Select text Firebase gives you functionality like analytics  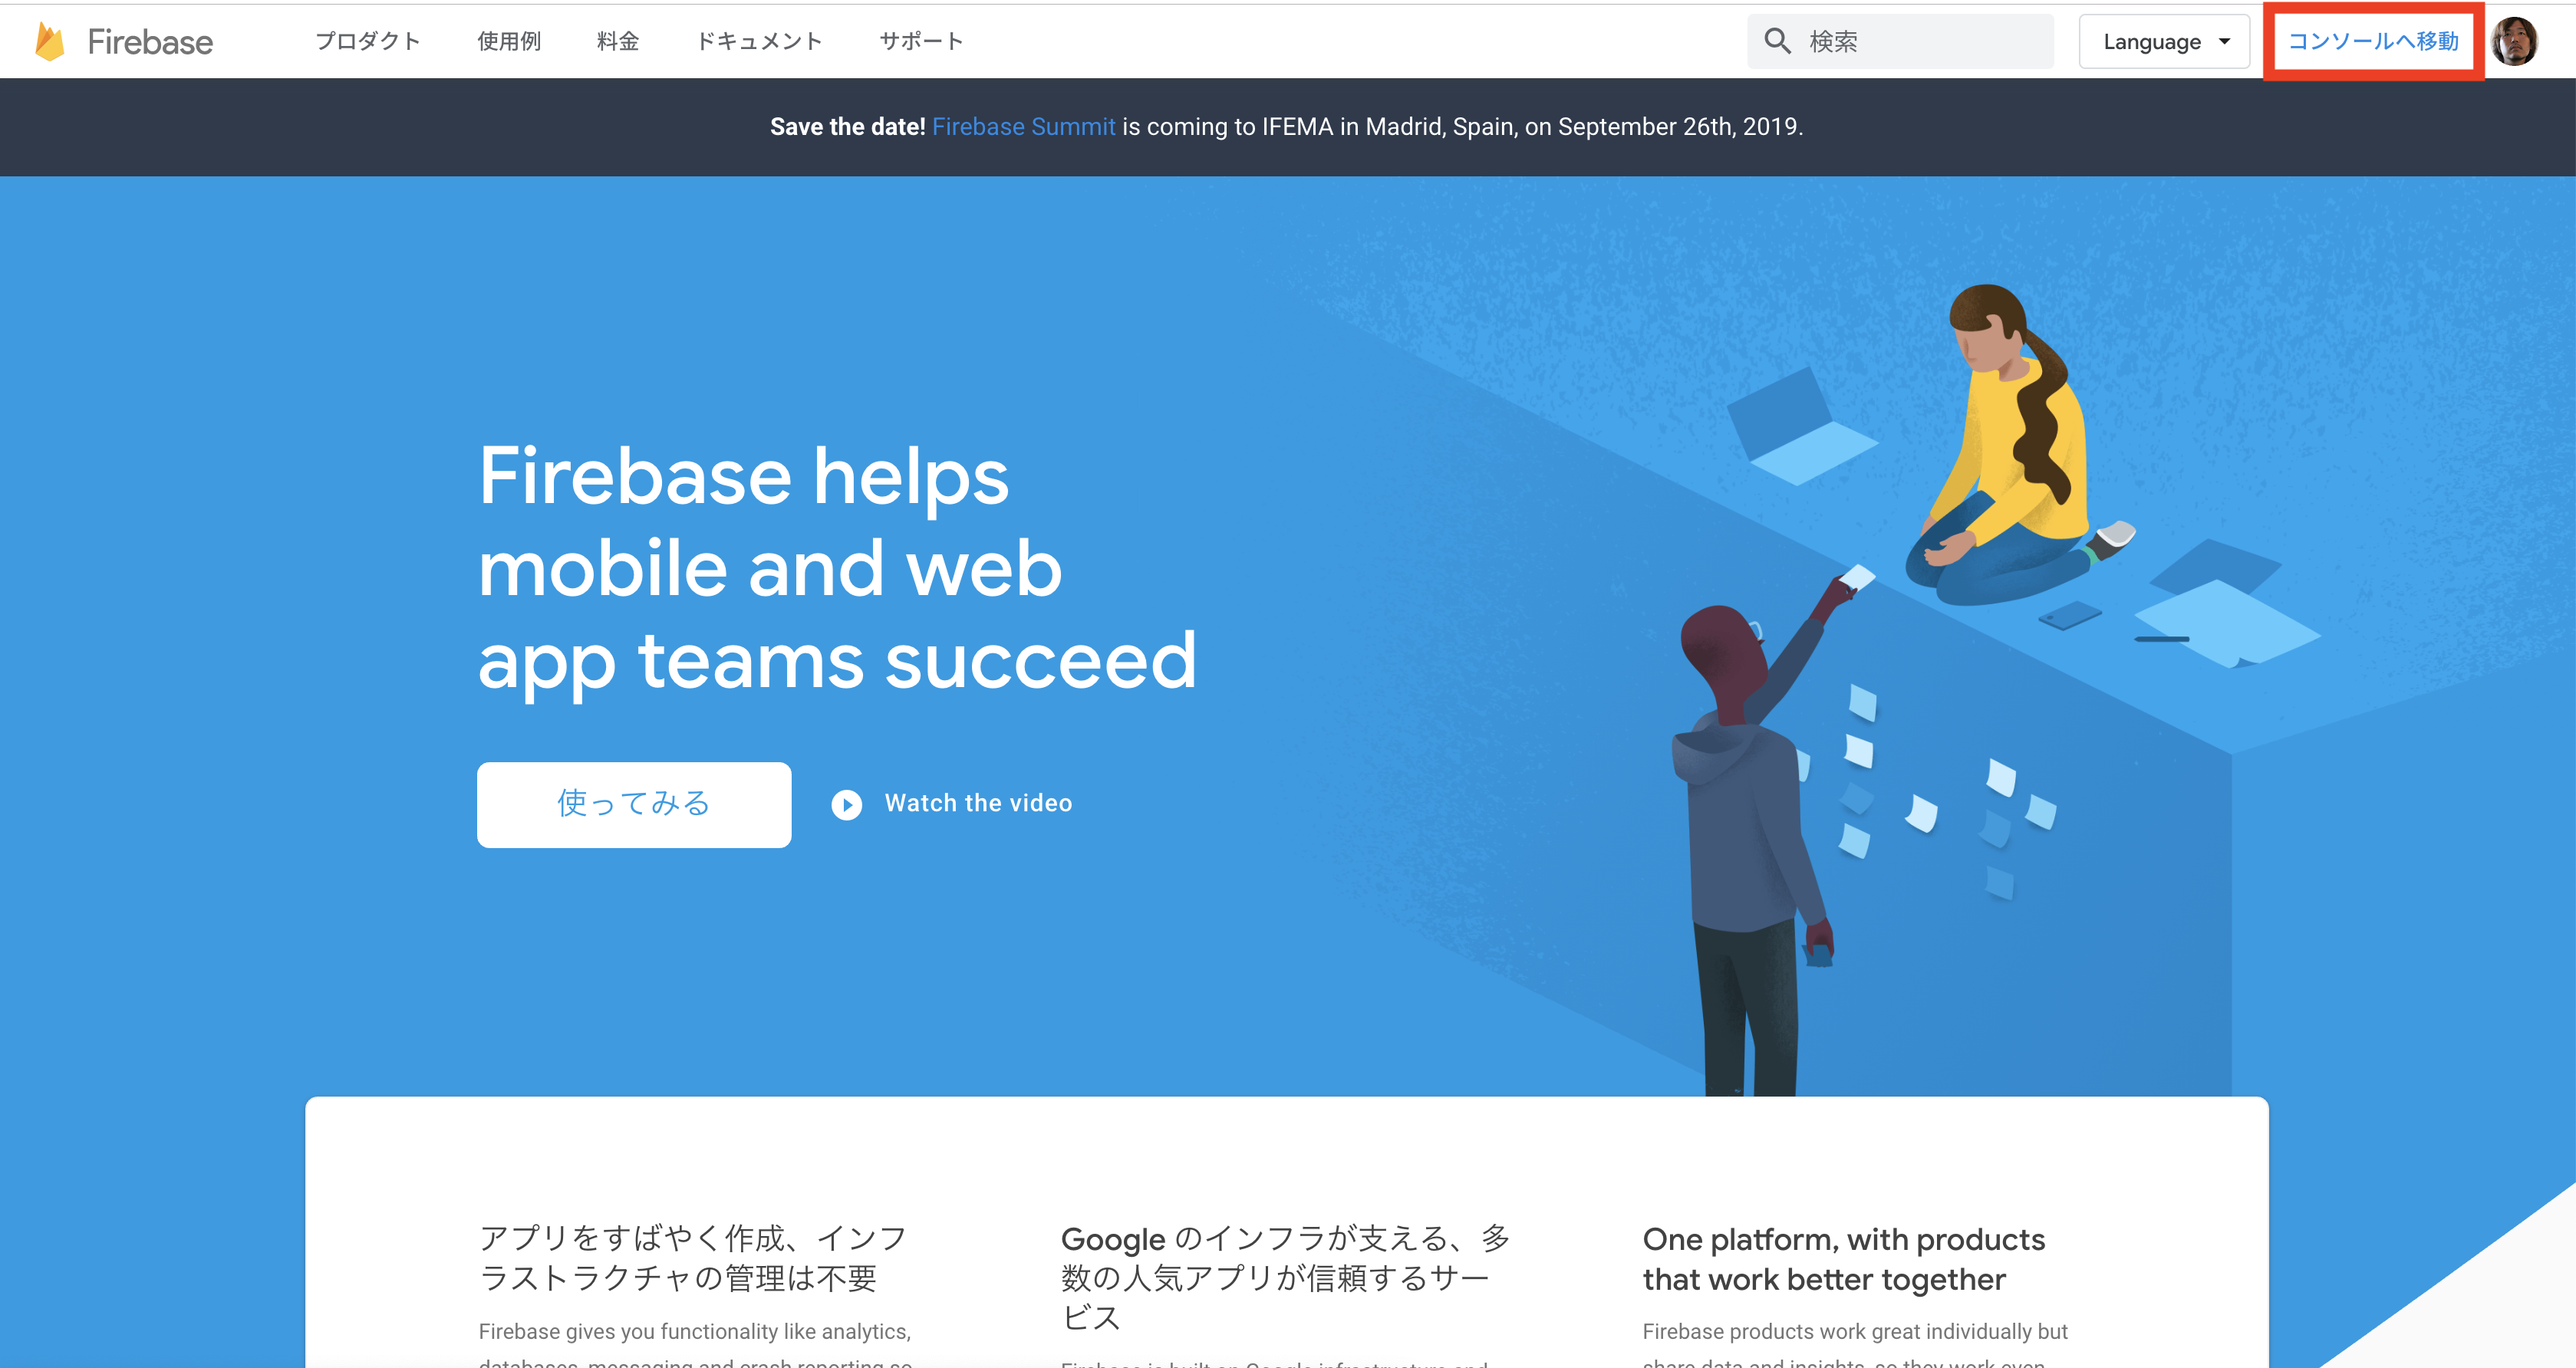click(x=695, y=1331)
